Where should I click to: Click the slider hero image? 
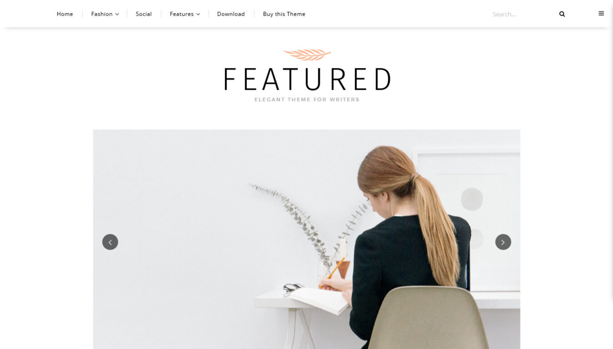307,239
